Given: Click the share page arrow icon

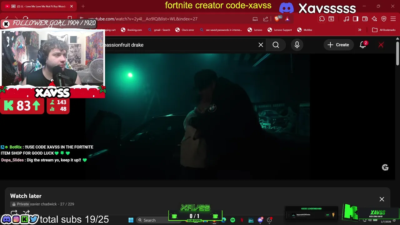Looking at the screenshot, I should point(266,19).
